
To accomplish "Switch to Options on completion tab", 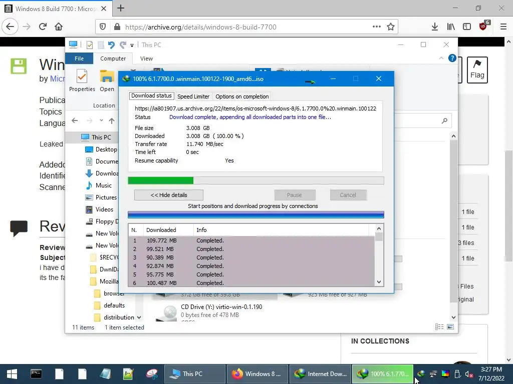I will coord(242,96).
